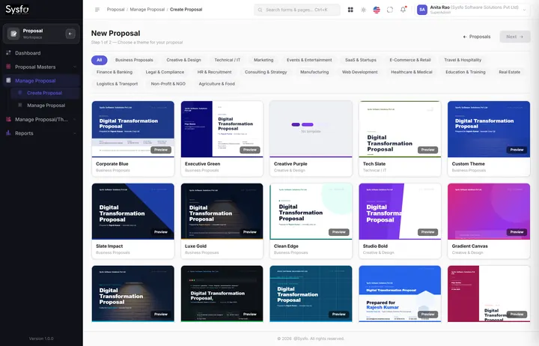Image resolution: width=539 pixels, height=346 pixels.
Task: Go to Proposal breadcrumb
Action: (x=115, y=9)
